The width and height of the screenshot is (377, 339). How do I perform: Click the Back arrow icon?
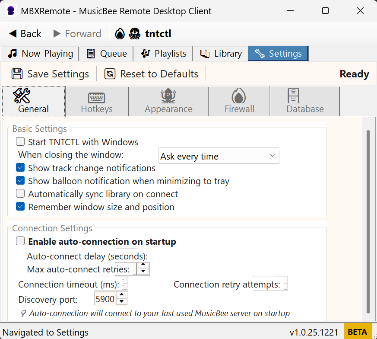pyautogui.click(x=13, y=34)
